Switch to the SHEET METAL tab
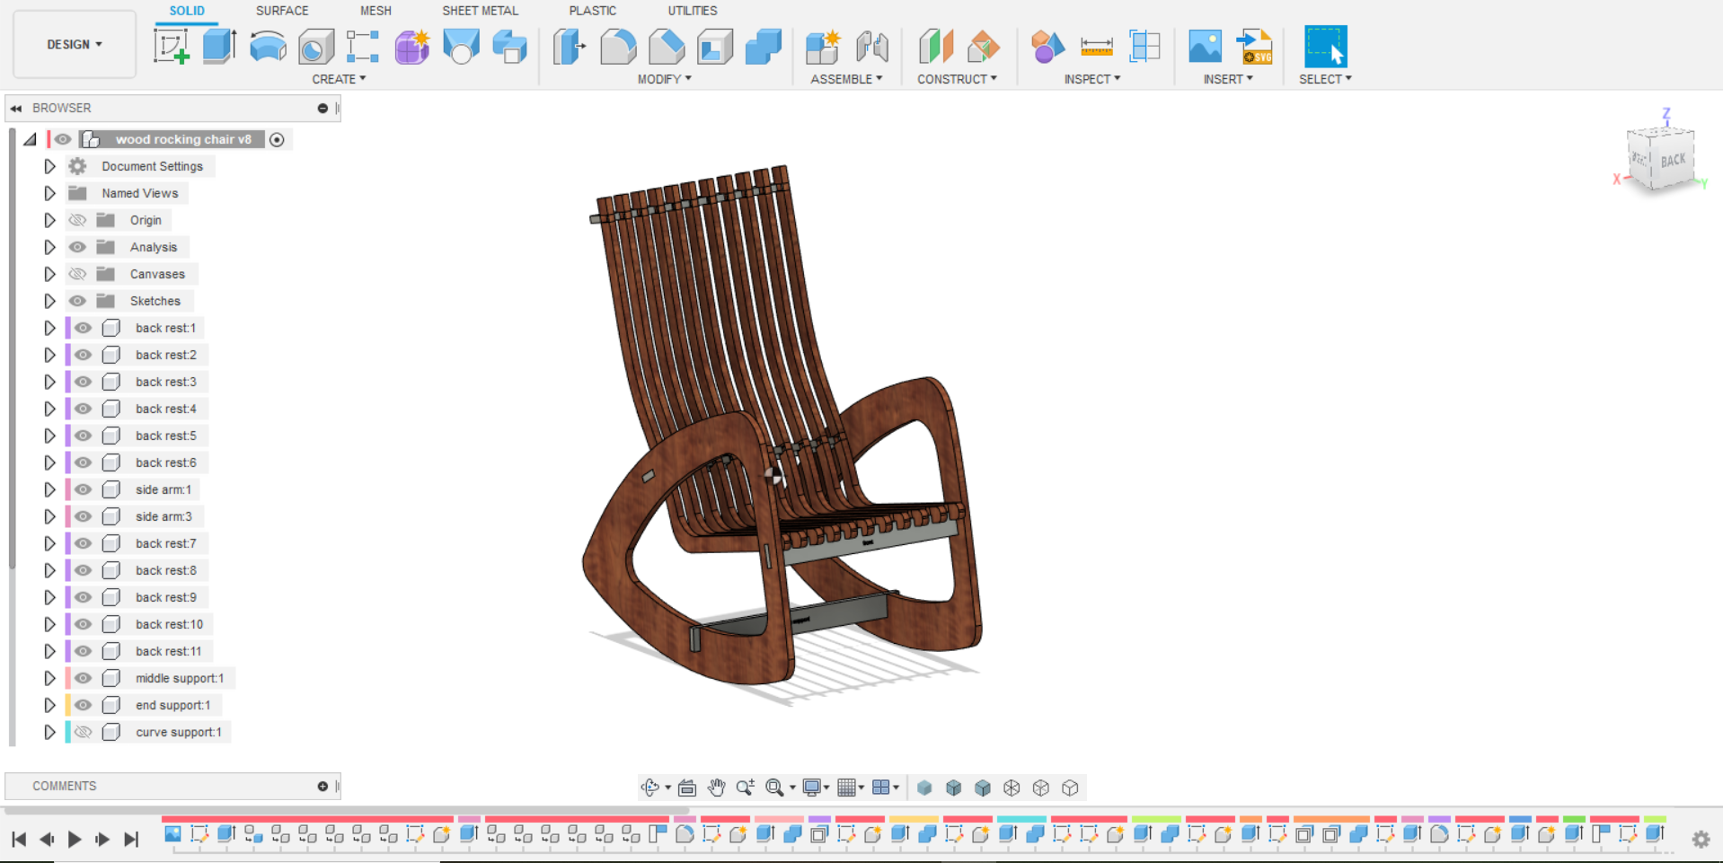This screenshot has height=863, width=1723. (480, 11)
